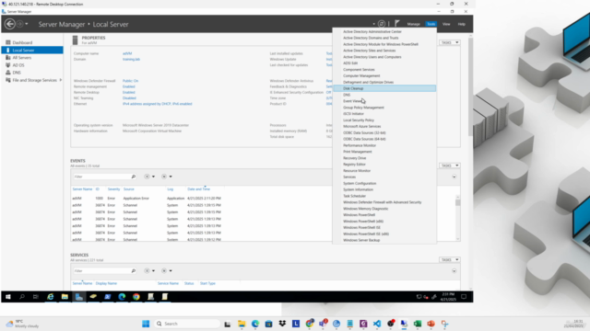Image resolution: width=590 pixels, height=331 pixels.
Task: Open Active Directory Module for Windows PowerShell
Action: point(384,44)
